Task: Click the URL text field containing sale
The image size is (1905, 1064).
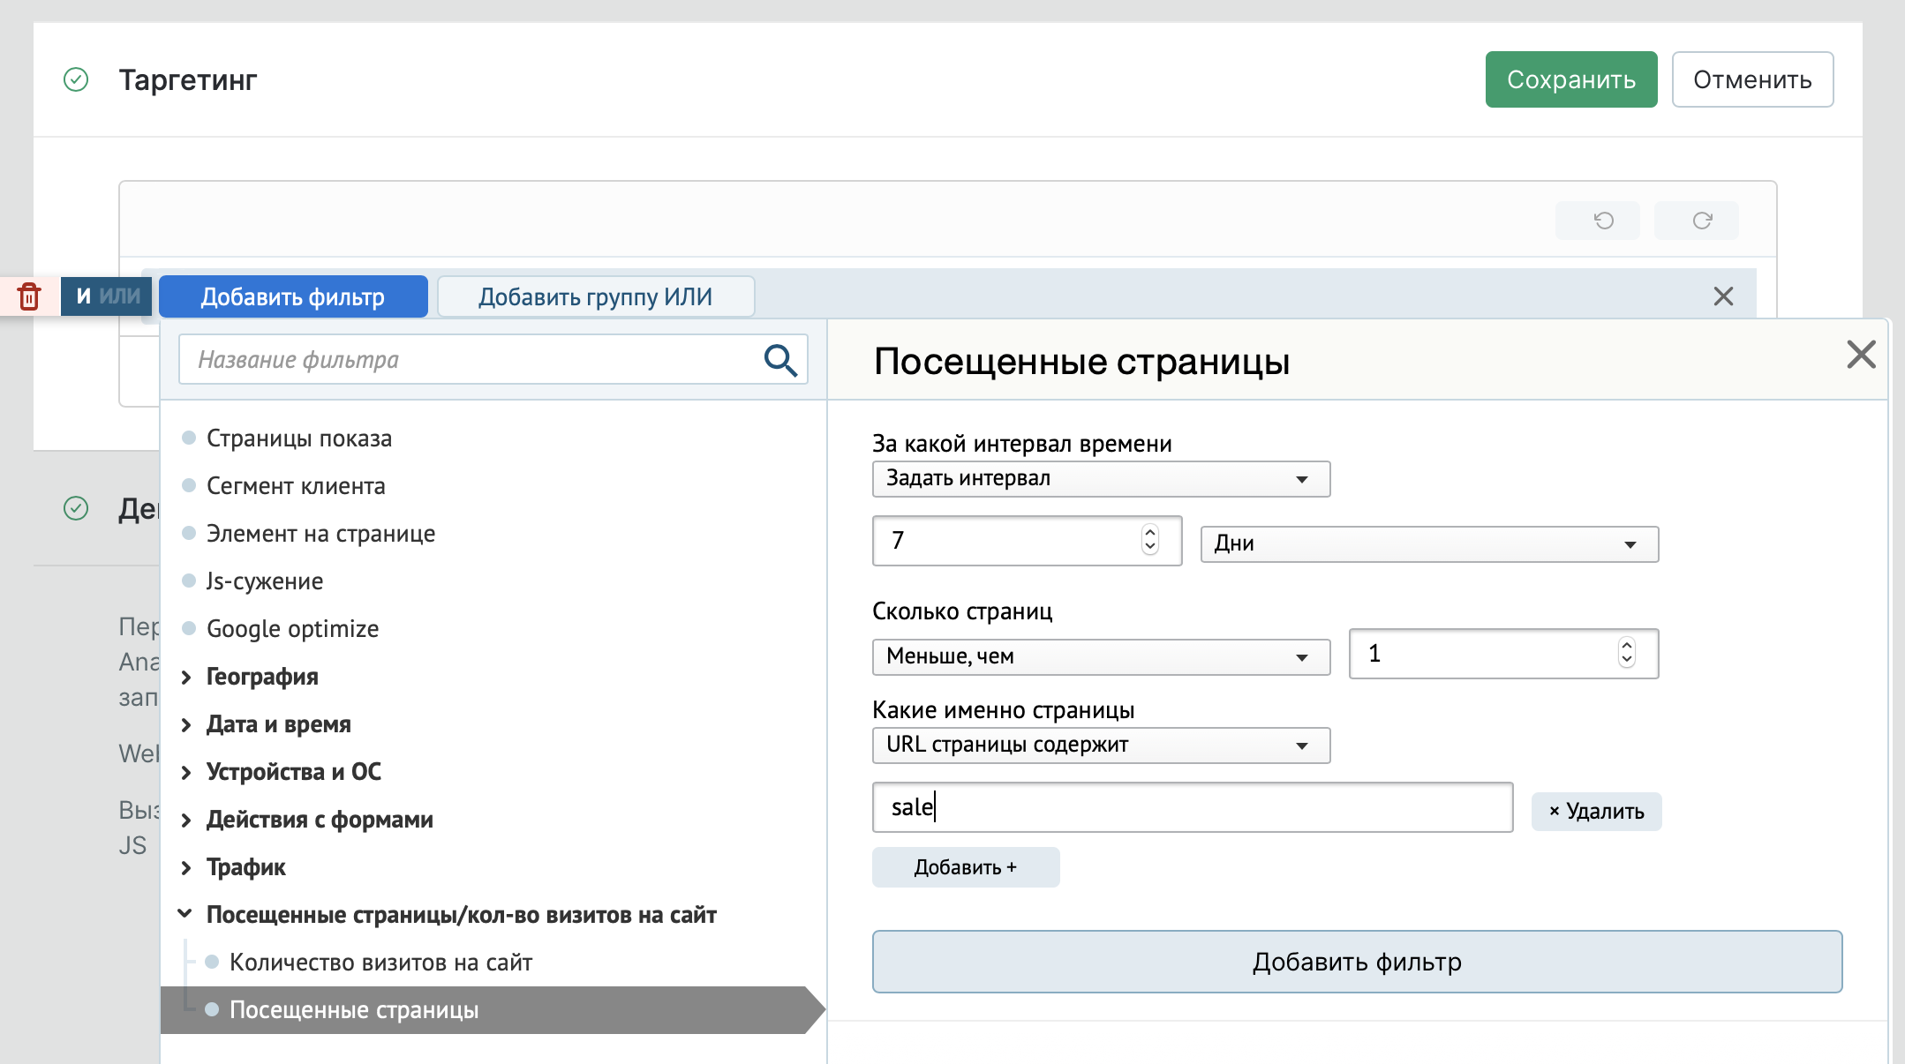Action: click(1193, 807)
